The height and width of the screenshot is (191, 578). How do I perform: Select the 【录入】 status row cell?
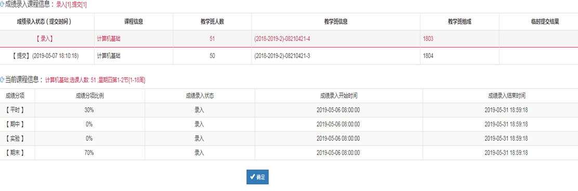[x=47, y=39]
